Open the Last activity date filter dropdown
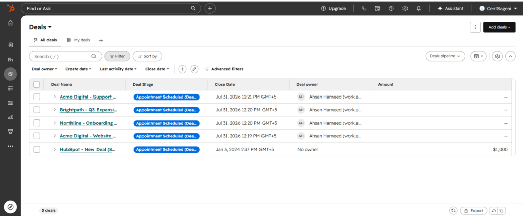523x216 pixels. point(118,69)
